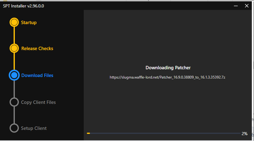This screenshot has height=141, width=254.
Task: Click the download progress bar
Action: 163,133
